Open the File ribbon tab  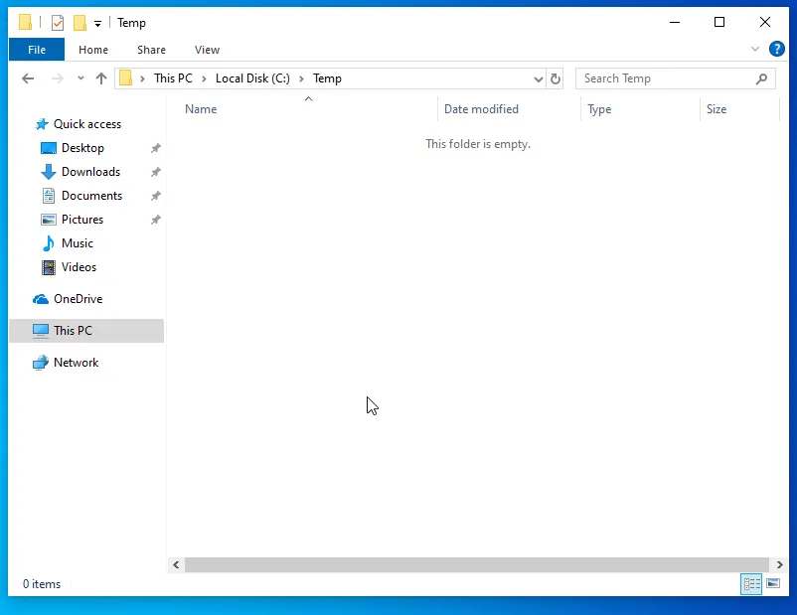37,50
